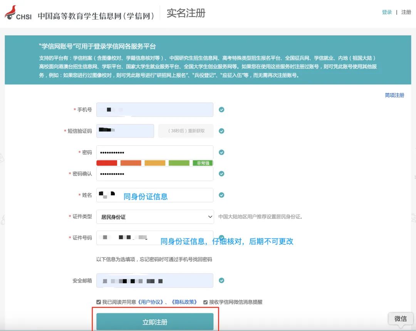This screenshot has height=331, width=416.
Task: Click the phone number validation checkmark icon
Action: pos(221,109)
